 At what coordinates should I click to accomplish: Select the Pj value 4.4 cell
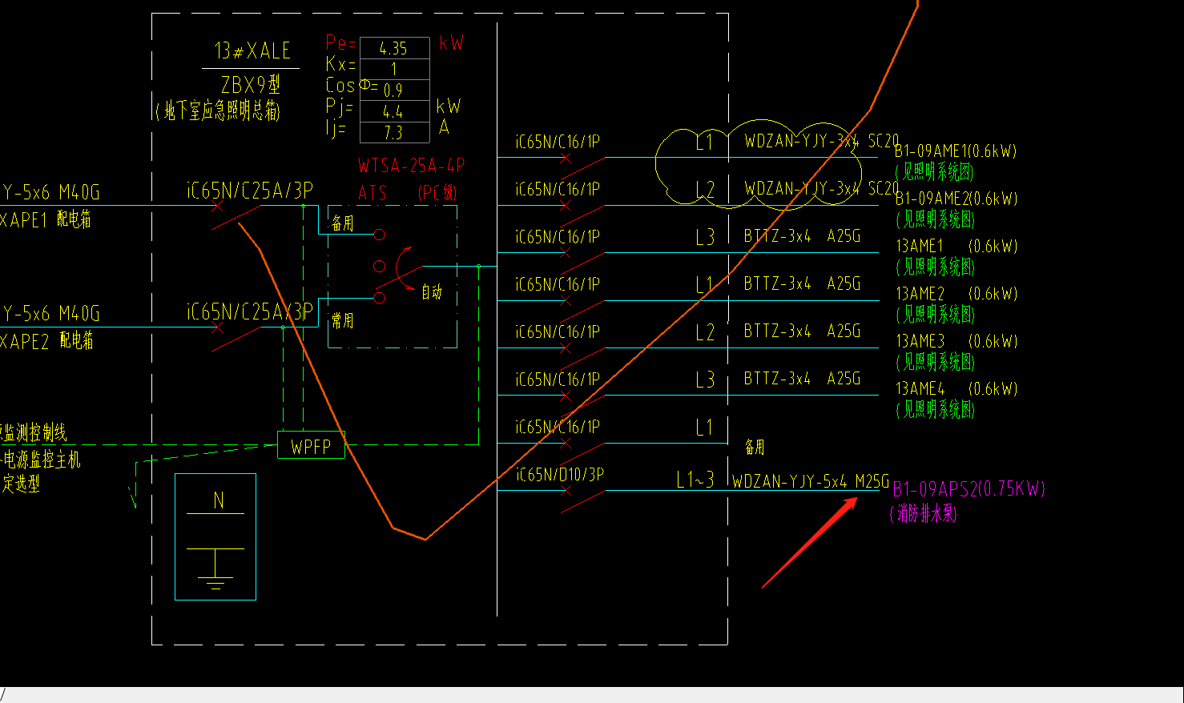[x=394, y=111]
